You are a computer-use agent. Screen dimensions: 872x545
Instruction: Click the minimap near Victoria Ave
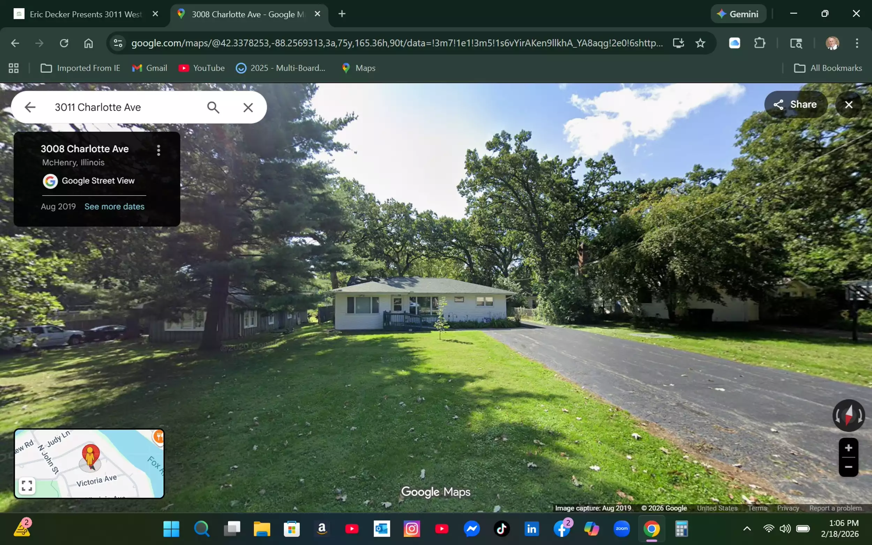point(97,481)
